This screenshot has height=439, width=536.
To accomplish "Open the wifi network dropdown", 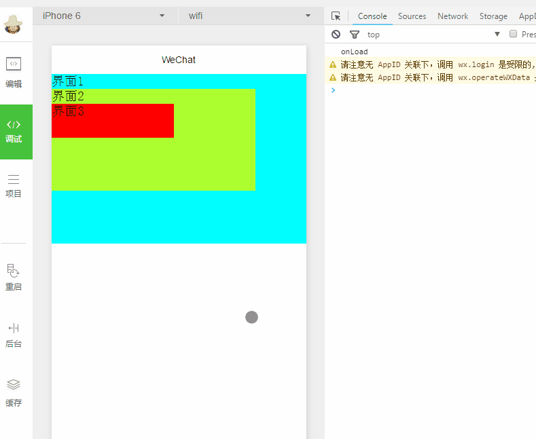I will tap(249, 16).
